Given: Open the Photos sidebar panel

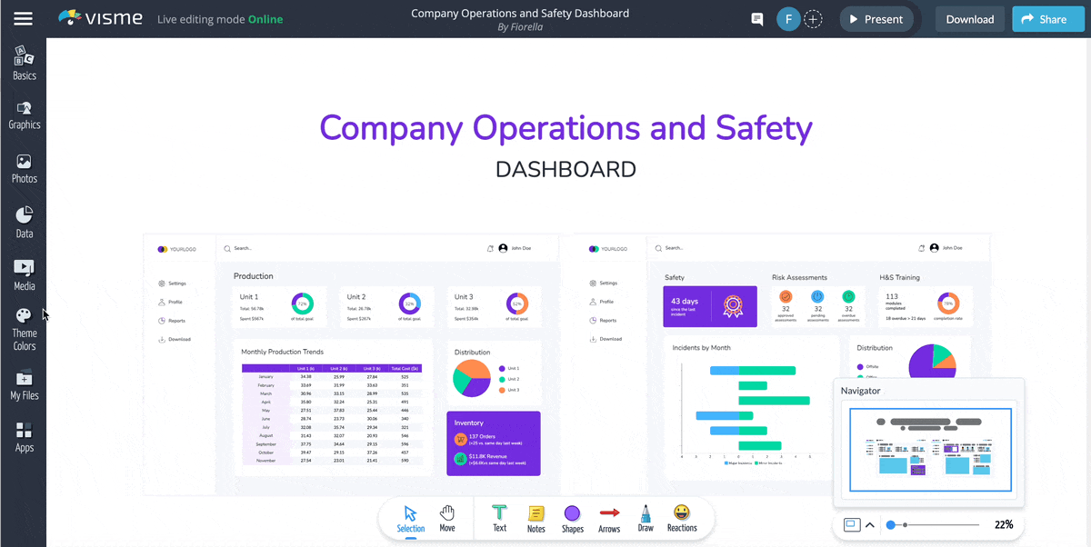Looking at the screenshot, I should point(25,168).
